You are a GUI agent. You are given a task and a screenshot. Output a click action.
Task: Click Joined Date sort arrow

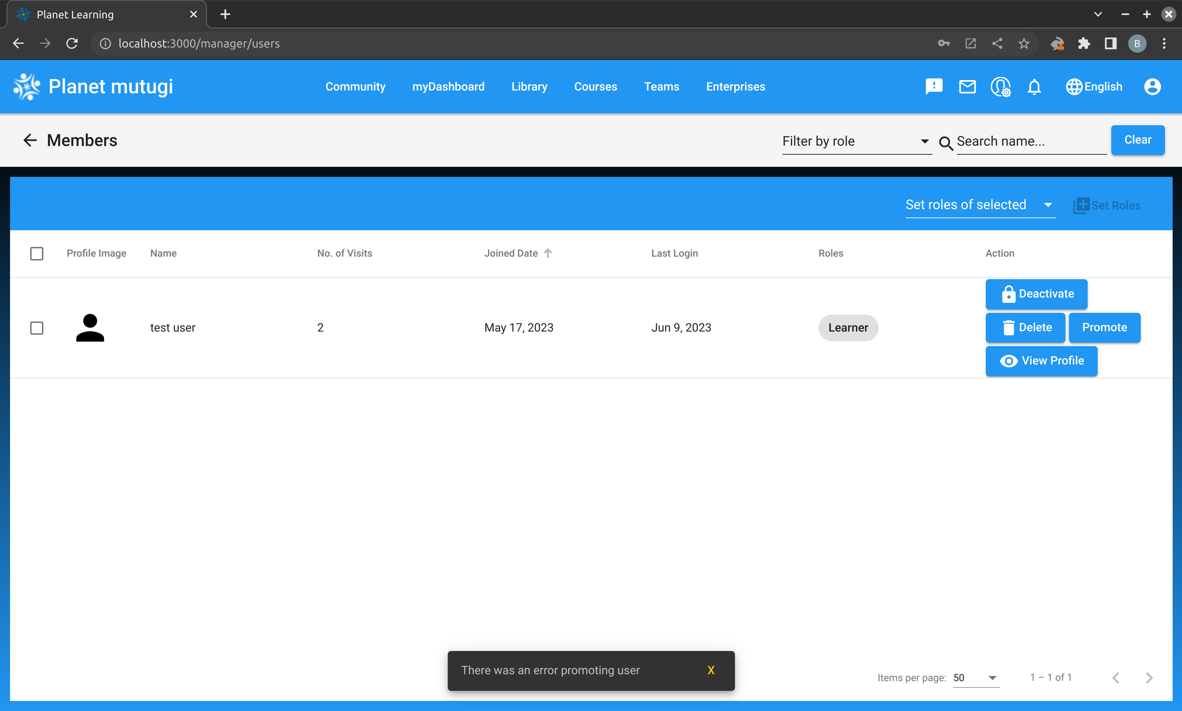point(548,253)
